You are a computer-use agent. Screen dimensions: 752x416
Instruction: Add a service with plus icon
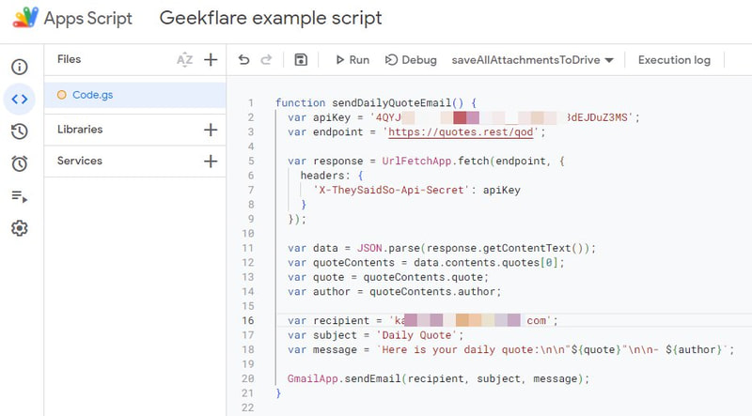(211, 161)
